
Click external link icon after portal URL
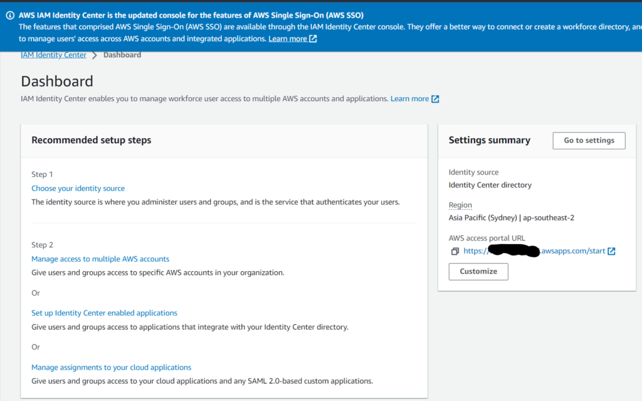(x=611, y=251)
